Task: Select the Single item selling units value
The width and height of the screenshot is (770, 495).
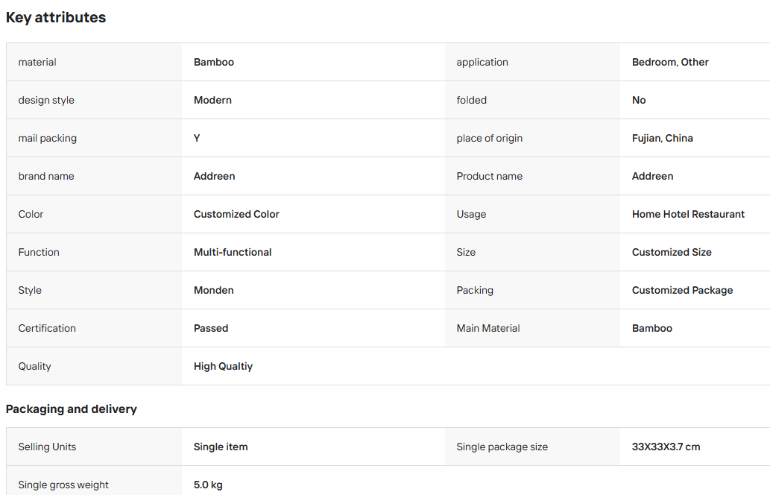Action: pos(221,447)
